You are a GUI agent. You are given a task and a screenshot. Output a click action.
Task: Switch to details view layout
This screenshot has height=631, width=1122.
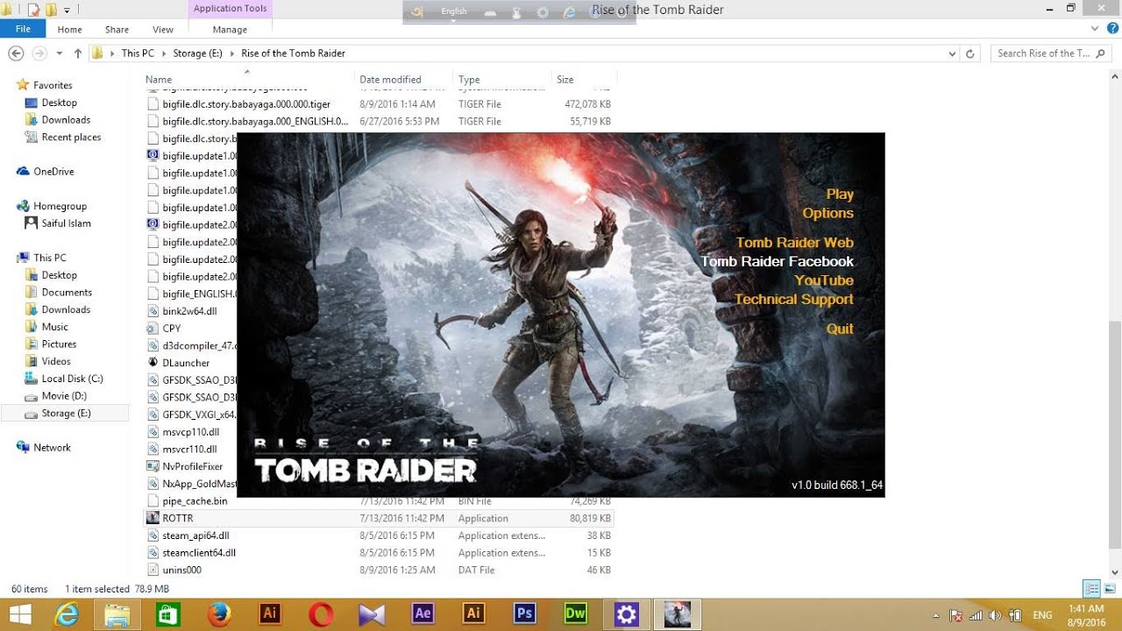(1091, 588)
